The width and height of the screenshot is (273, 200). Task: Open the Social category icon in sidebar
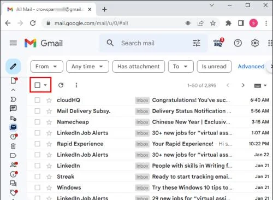pyautogui.click(x=14, y=164)
